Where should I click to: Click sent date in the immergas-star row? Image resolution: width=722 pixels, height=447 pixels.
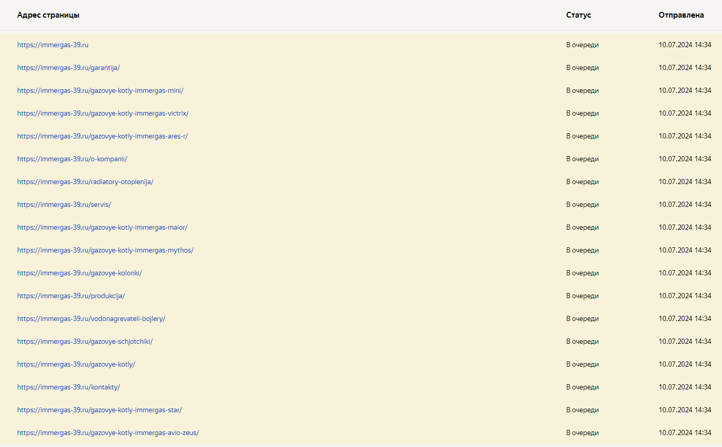point(685,410)
